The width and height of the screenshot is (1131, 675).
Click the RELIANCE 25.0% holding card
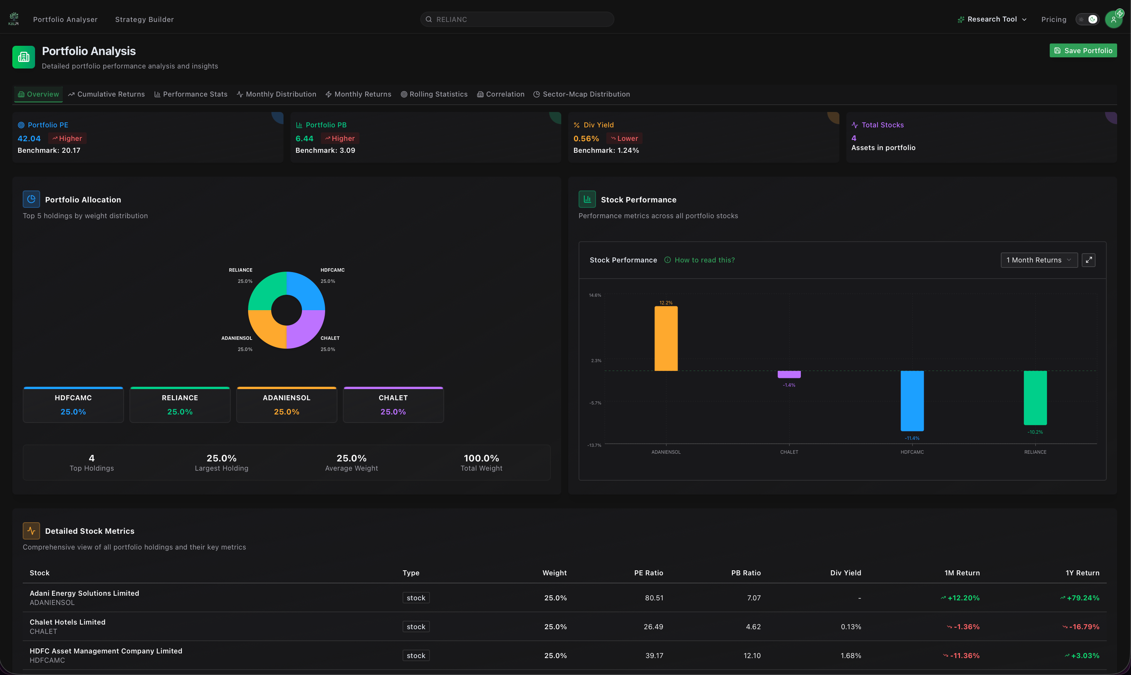180,404
